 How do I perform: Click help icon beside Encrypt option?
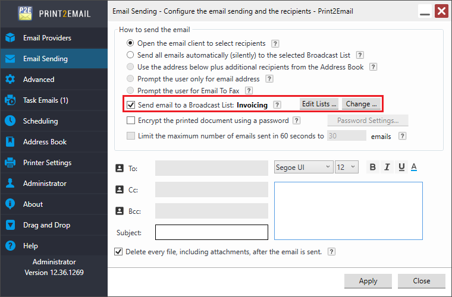click(296, 121)
